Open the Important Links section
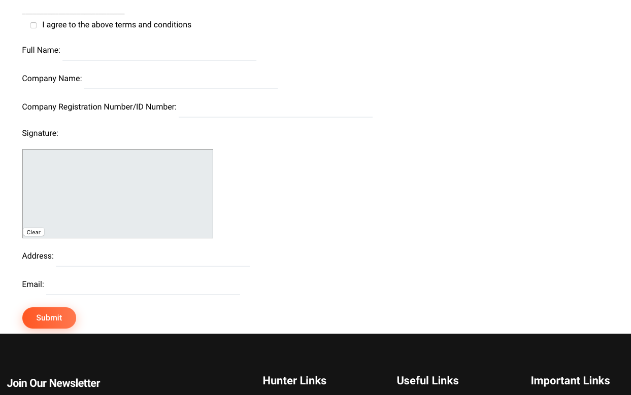 click(x=570, y=381)
